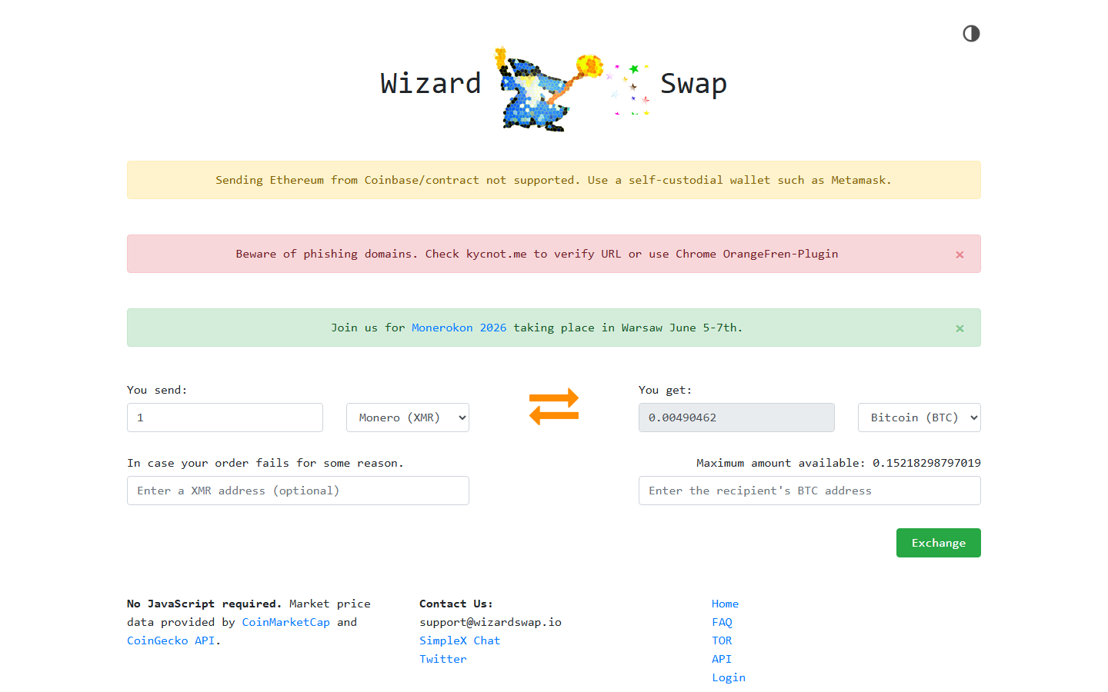Screen dimensions: 1108x692
Task: Click the 'You get:' label
Action: click(x=665, y=390)
